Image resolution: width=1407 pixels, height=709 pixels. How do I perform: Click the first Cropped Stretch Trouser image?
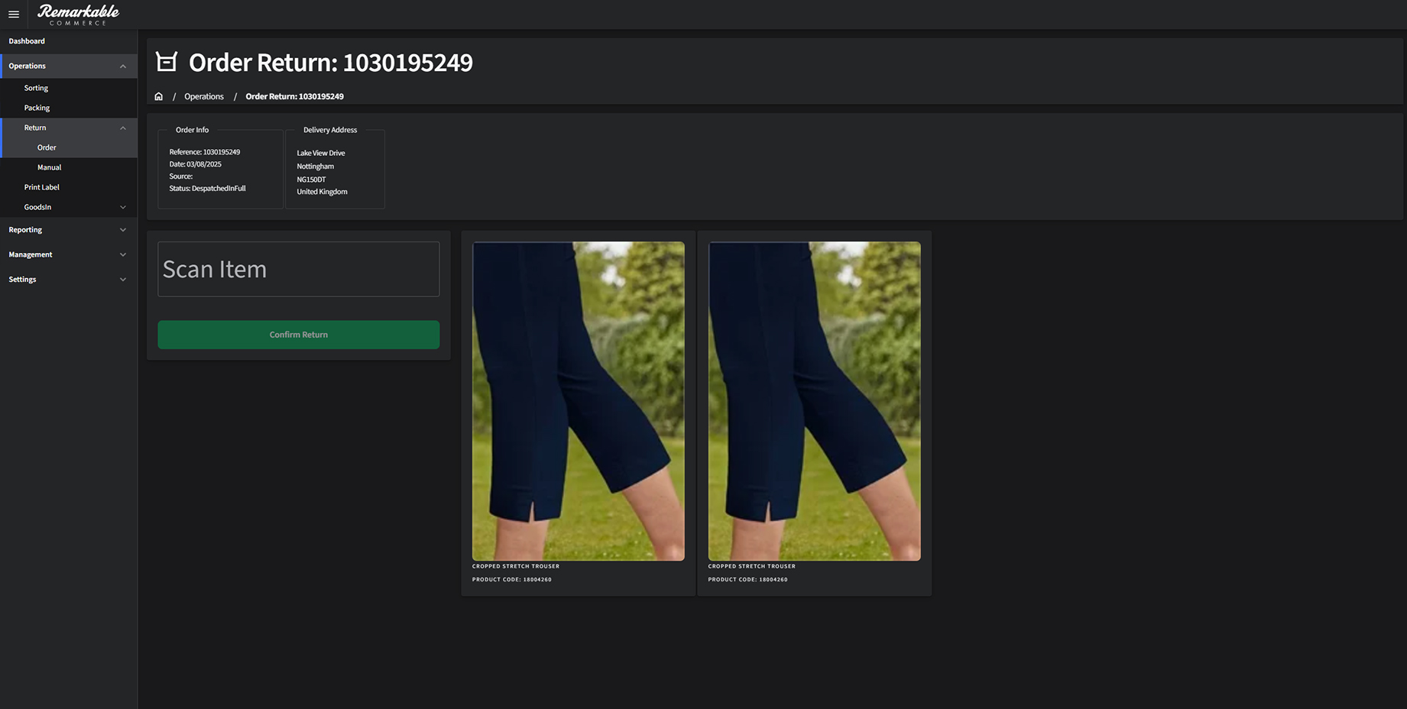(x=578, y=401)
